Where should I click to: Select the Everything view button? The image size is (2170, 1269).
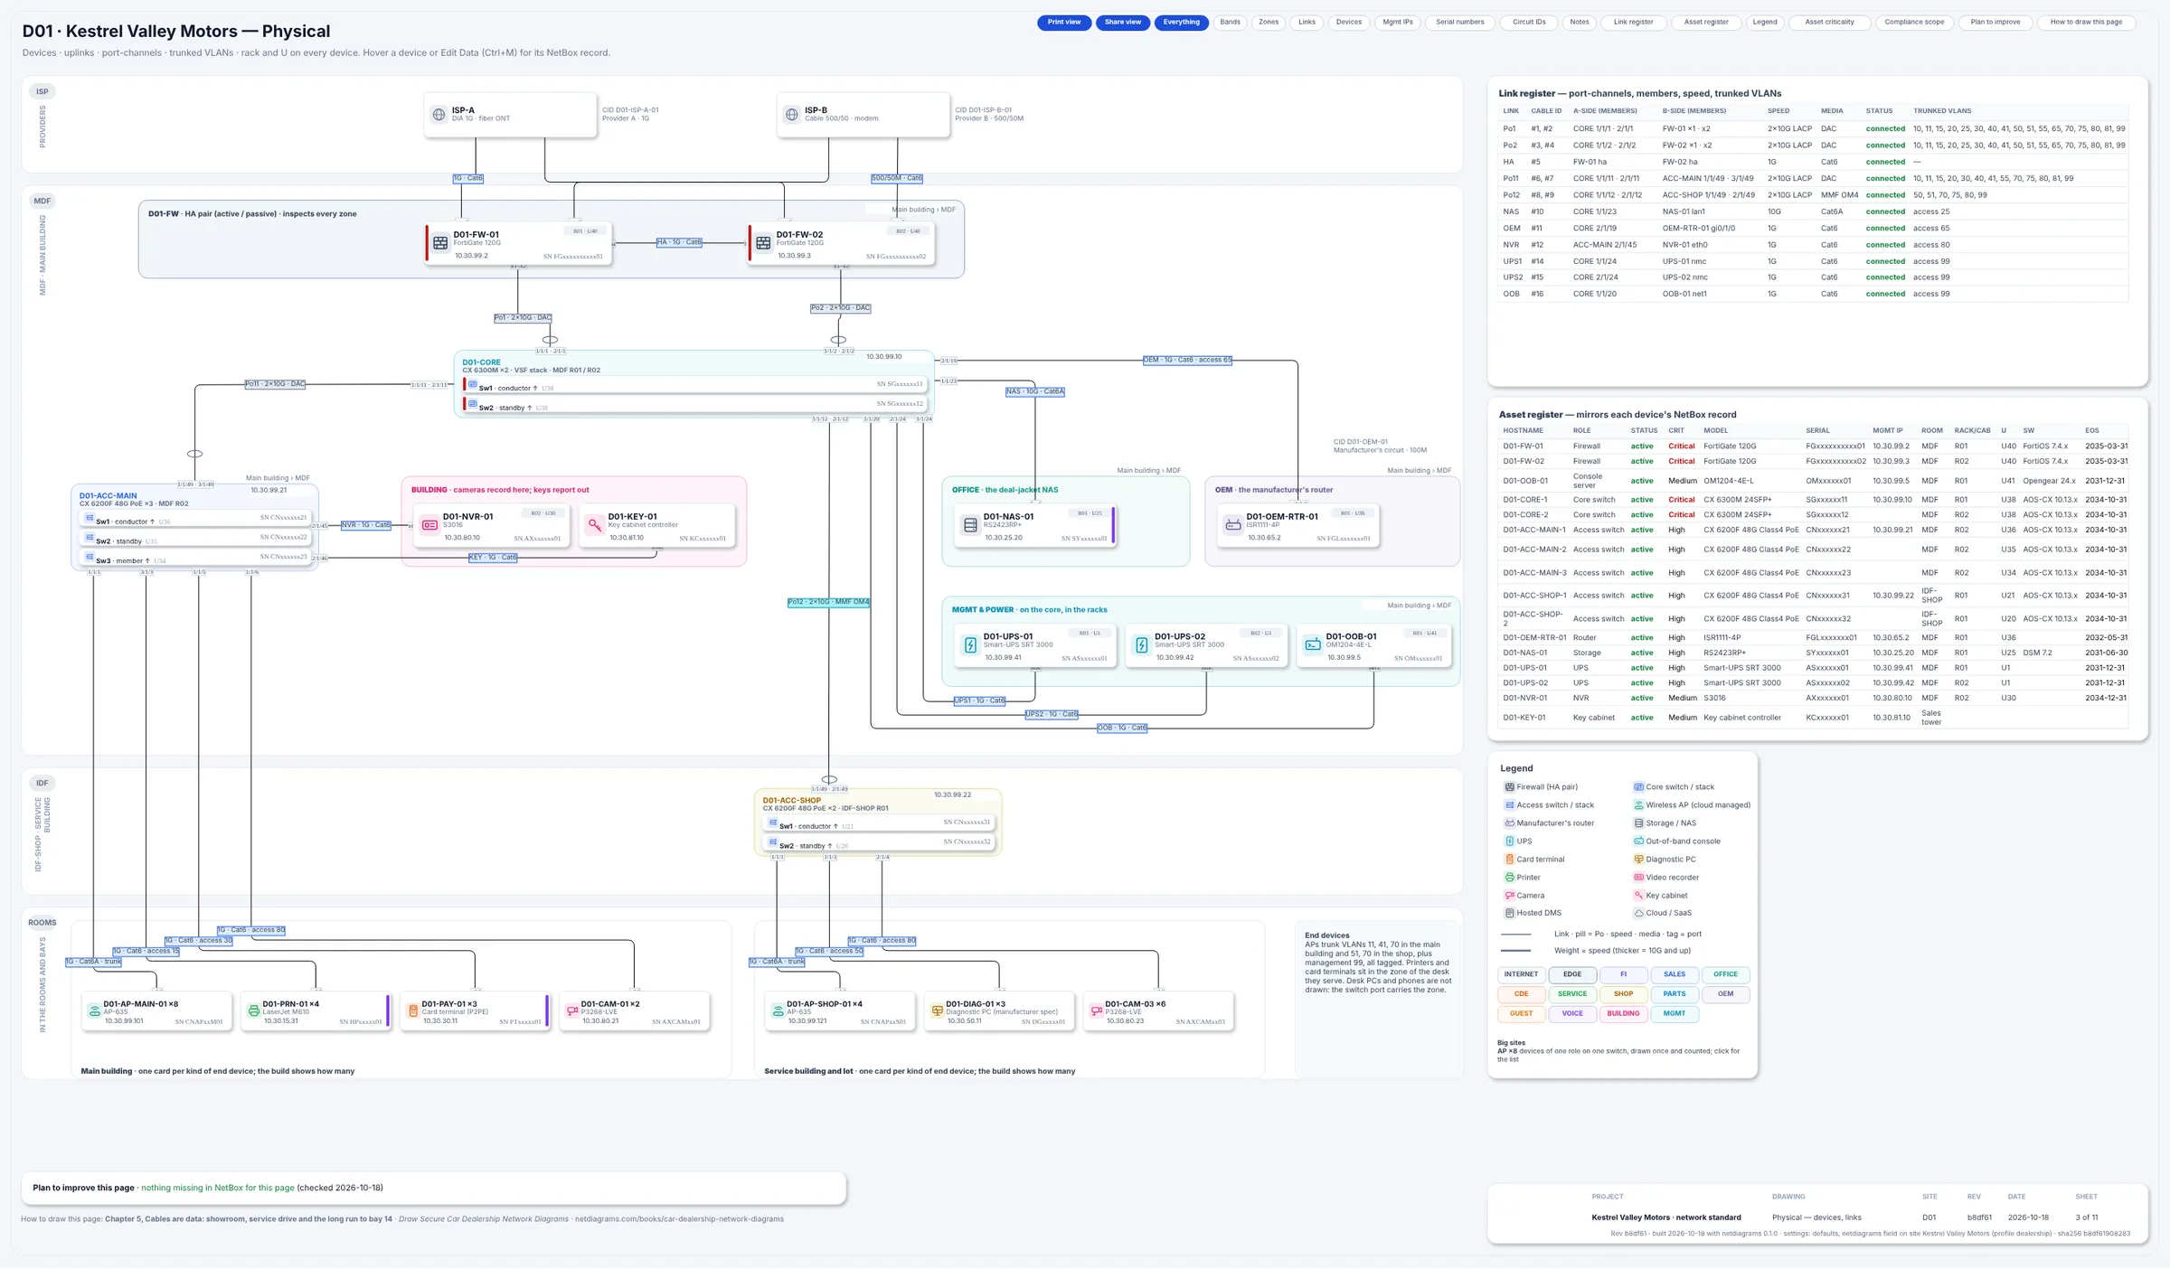tap(1181, 23)
